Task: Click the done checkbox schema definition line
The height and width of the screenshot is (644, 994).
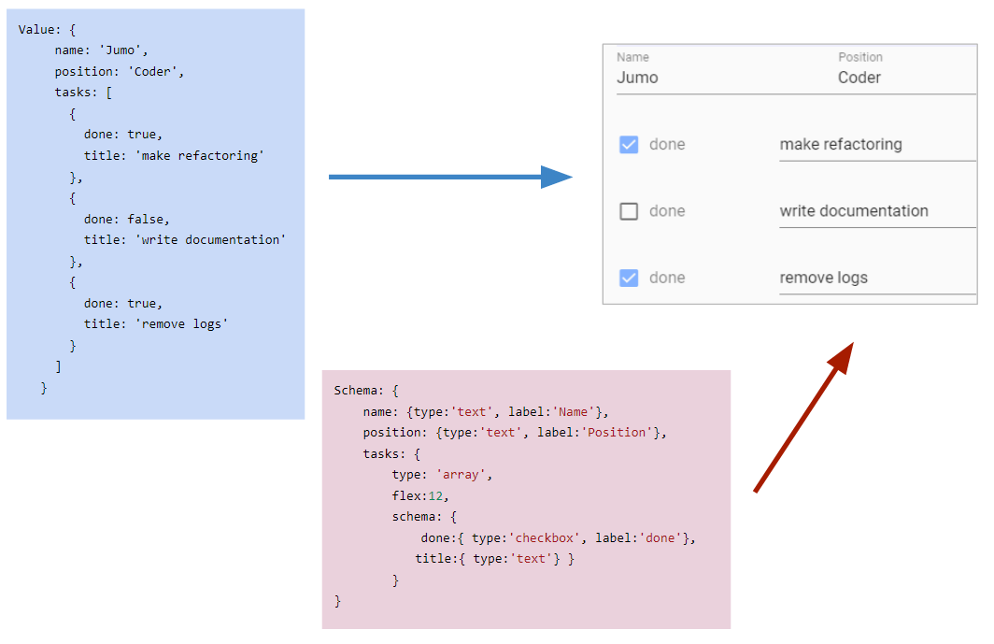Action: pos(558,538)
